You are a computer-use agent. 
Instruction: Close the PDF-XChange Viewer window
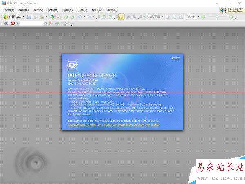239,3
